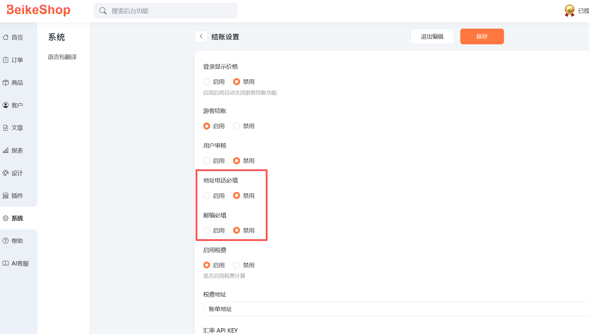Go back using the chevron beside 结账设置
This screenshot has width=589, height=334.
201,36
